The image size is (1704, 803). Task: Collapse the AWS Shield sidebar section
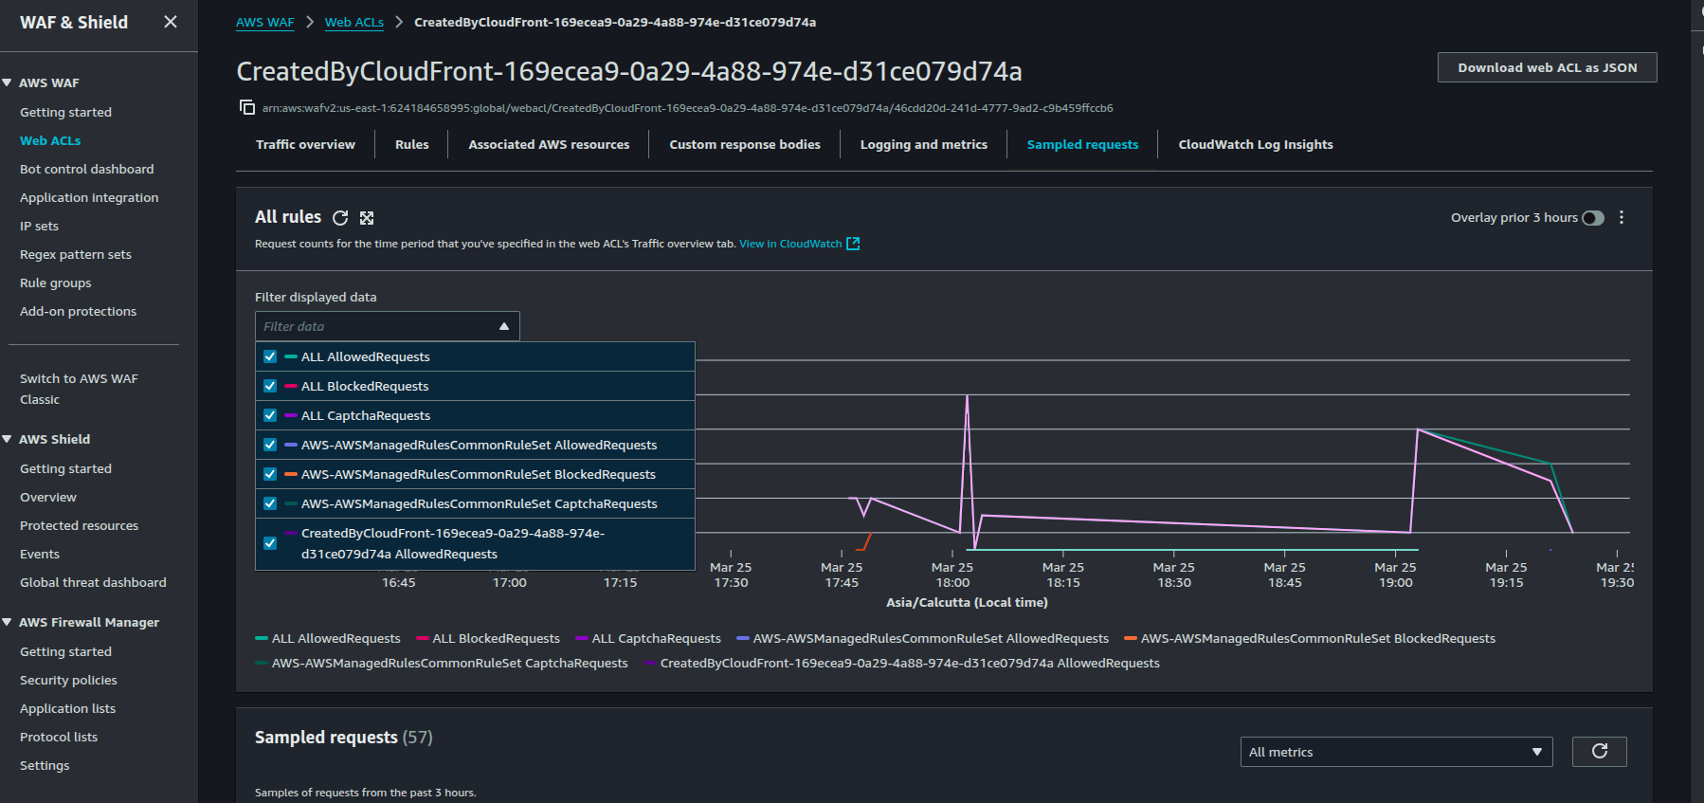8,439
